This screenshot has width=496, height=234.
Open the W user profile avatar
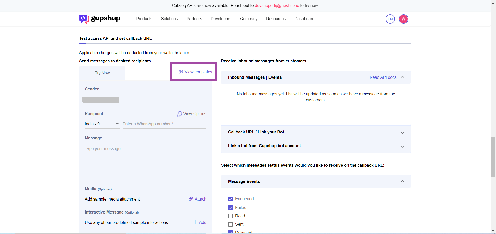click(403, 19)
